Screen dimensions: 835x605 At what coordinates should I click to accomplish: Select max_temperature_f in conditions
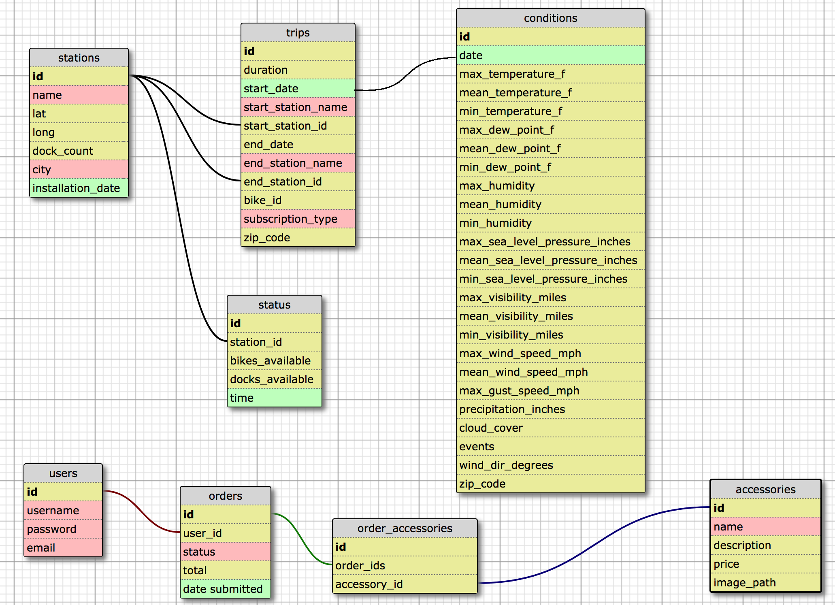pos(551,74)
